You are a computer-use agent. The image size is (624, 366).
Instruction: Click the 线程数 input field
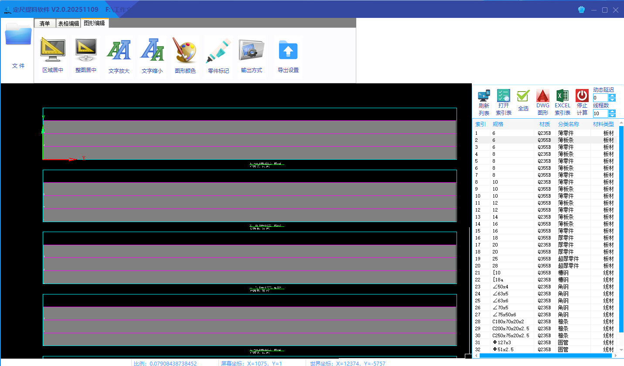pos(600,113)
